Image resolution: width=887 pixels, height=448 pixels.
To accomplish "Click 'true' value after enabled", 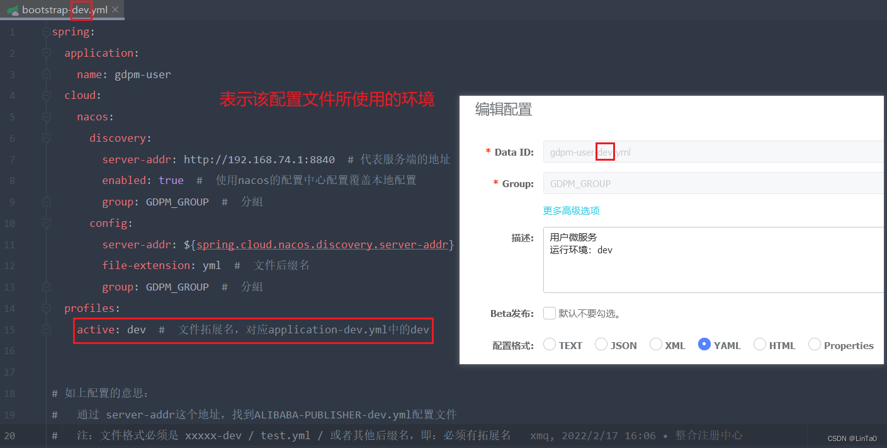I will pyautogui.click(x=171, y=180).
